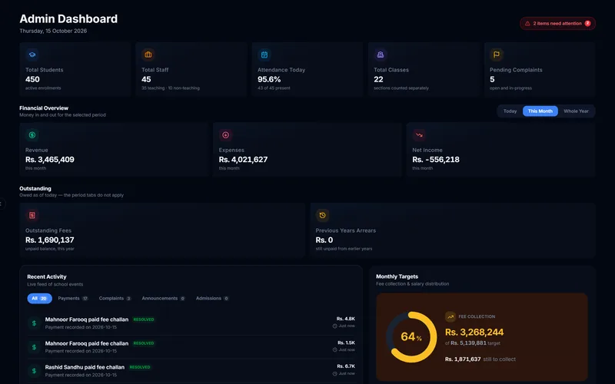This screenshot has height=384, width=615.
Task: Click the Net Income value Rs. -556,218
Action: click(x=436, y=160)
